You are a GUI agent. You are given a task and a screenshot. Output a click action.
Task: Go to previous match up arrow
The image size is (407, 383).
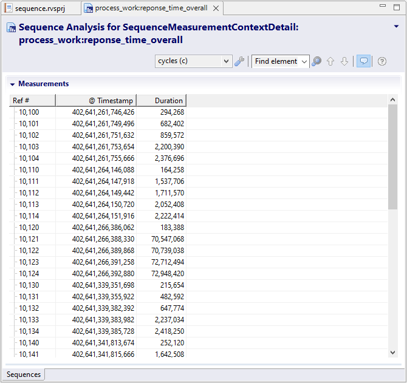(330, 61)
